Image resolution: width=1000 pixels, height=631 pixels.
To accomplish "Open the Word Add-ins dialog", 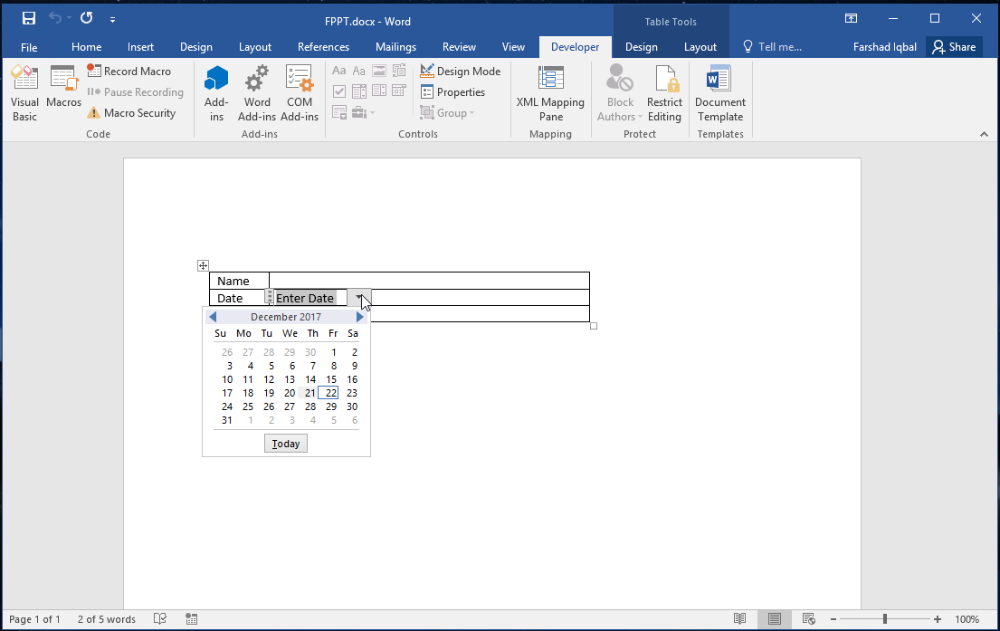I will pyautogui.click(x=257, y=93).
